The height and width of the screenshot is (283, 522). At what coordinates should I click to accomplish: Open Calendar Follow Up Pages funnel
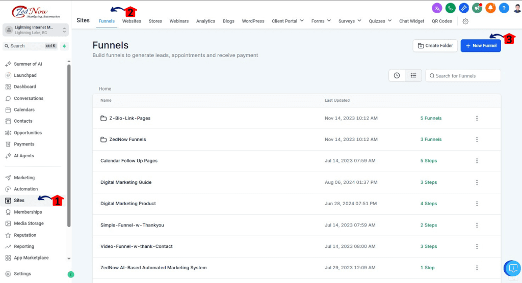129,161
